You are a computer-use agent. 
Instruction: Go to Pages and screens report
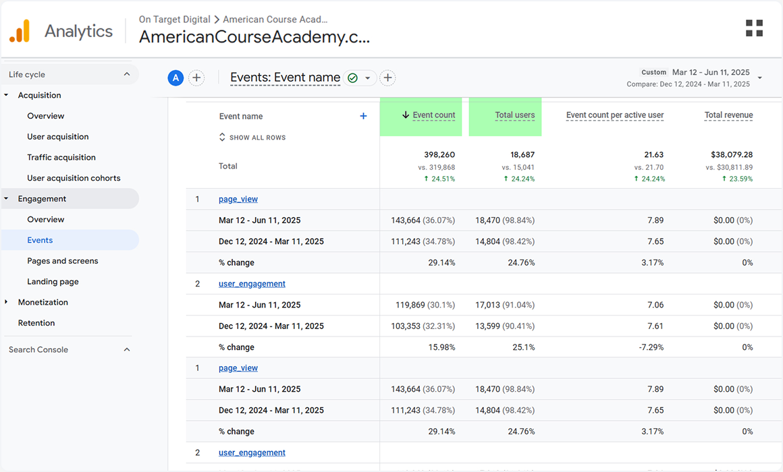click(x=63, y=261)
